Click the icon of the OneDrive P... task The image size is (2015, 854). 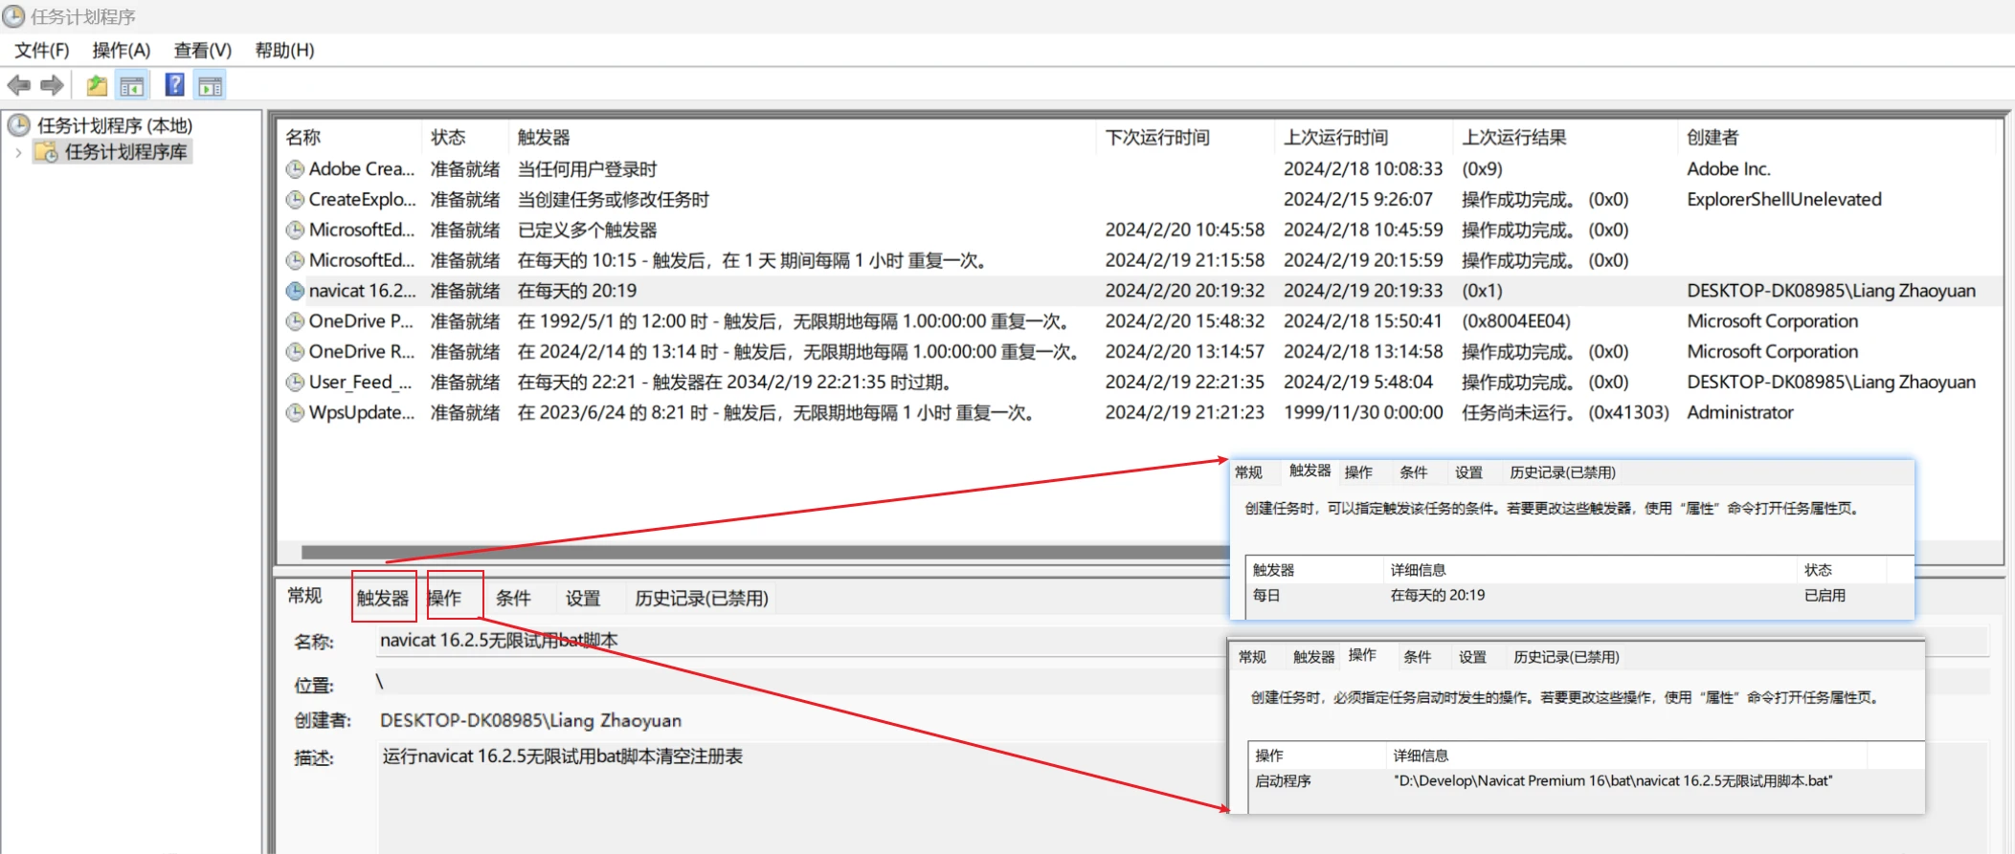point(295,322)
